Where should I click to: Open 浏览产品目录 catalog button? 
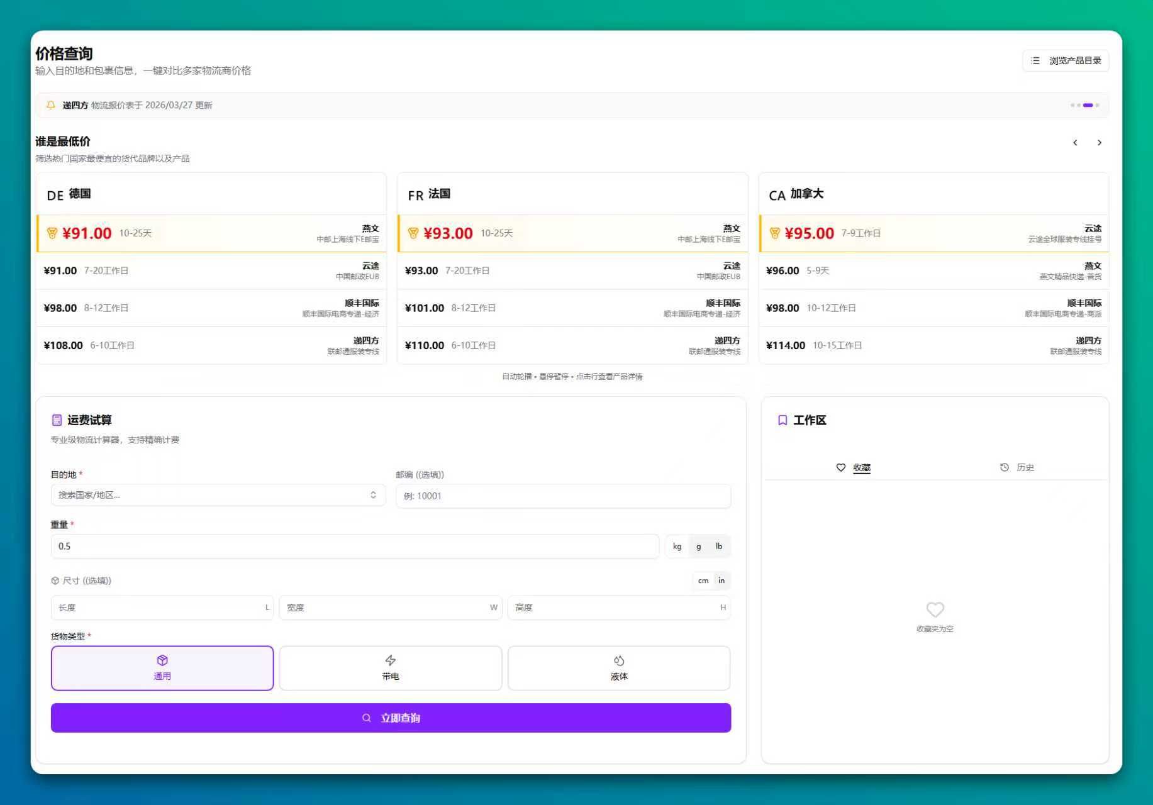(1066, 61)
